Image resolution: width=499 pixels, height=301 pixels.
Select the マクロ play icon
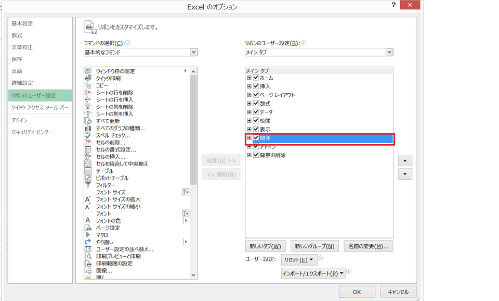tap(88, 235)
